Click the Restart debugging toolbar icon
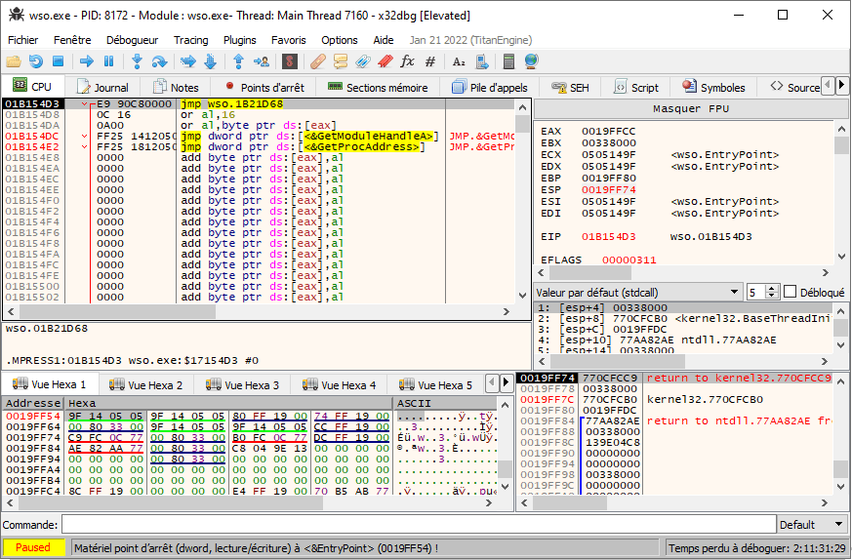This screenshot has width=852, height=560. [36, 61]
